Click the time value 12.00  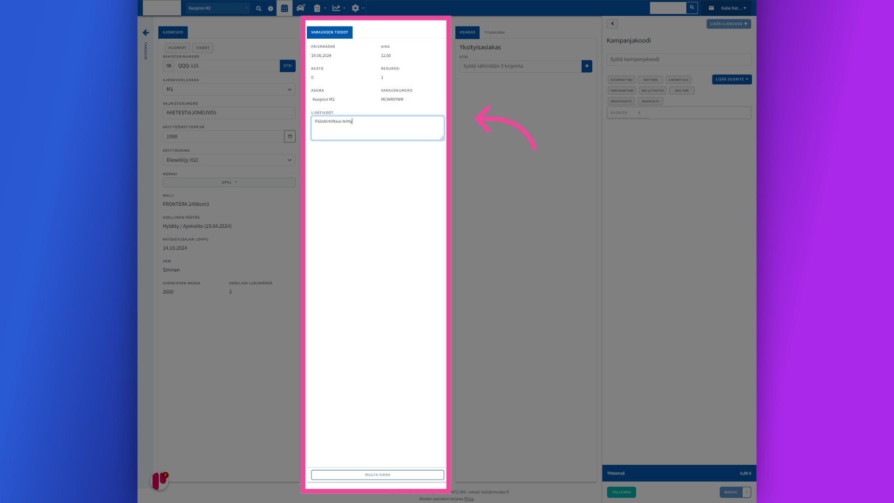coord(386,56)
